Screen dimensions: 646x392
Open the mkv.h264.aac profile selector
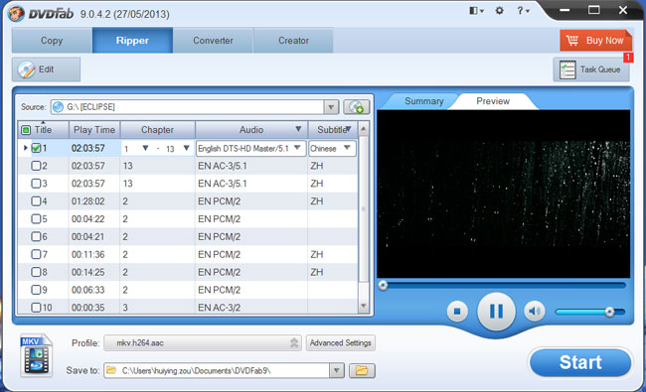[x=203, y=342]
